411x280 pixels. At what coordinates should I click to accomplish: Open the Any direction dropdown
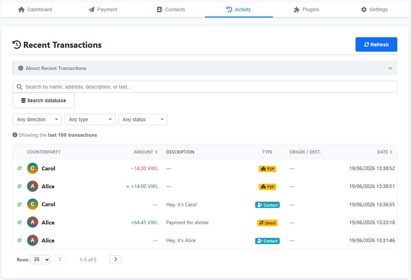tap(37, 119)
